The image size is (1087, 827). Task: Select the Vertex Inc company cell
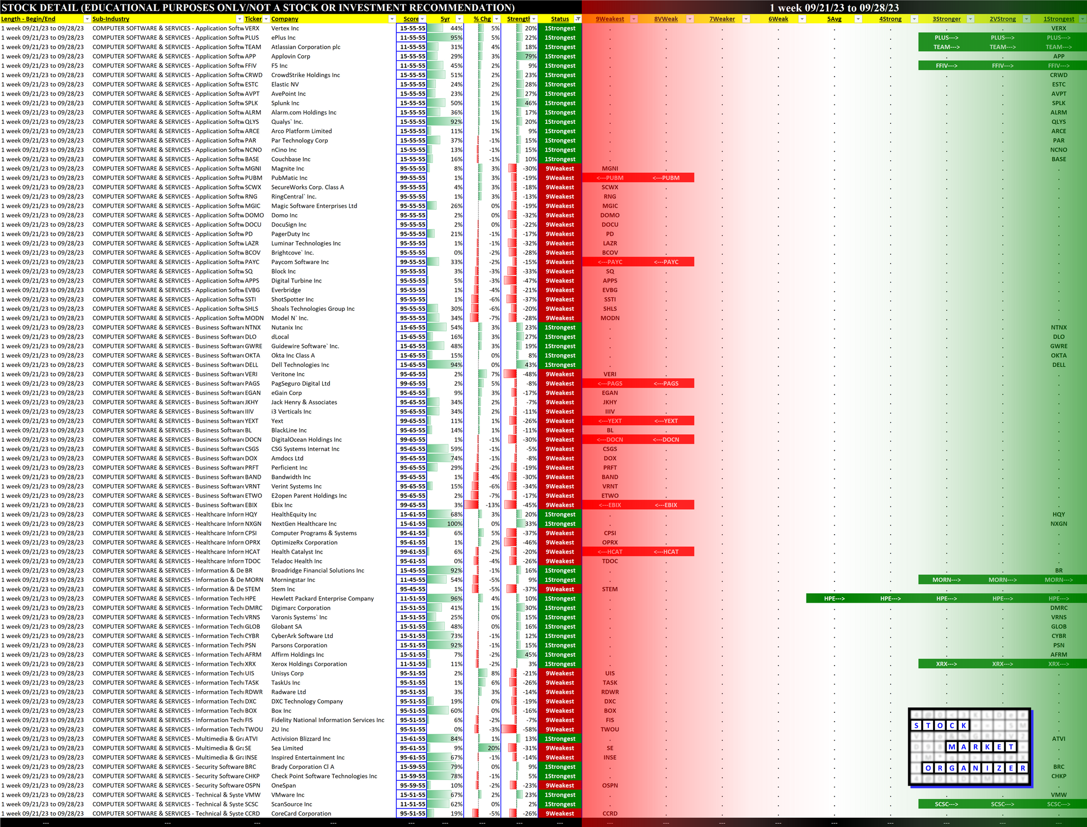click(x=285, y=28)
